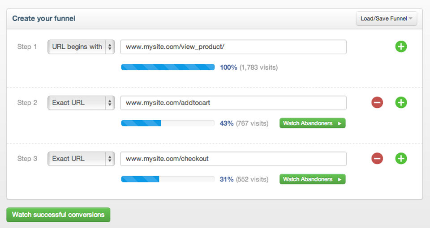This screenshot has height=228, width=430.
Task: Focus the addtocart URL text box
Action: pos(233,103)
